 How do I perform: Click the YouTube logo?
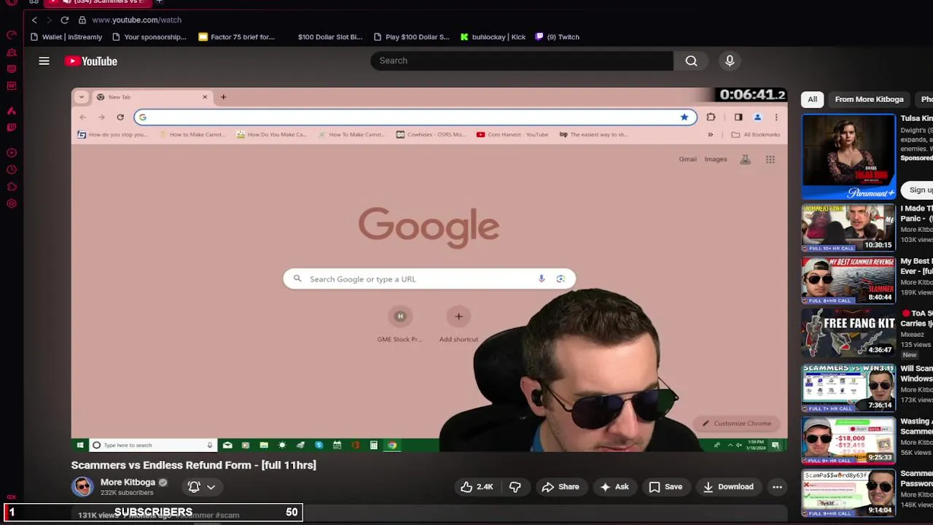tap(91, 61)
